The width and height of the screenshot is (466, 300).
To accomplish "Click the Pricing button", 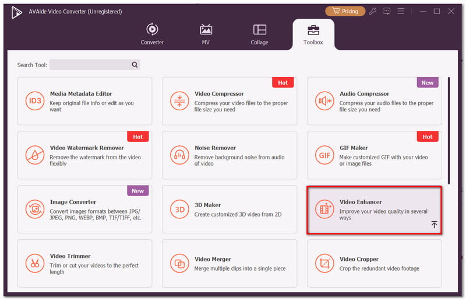I will click(x=345, y=11).
